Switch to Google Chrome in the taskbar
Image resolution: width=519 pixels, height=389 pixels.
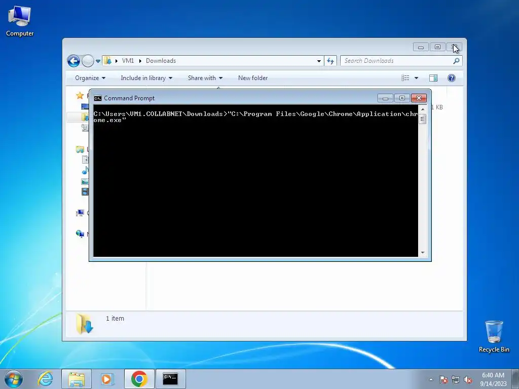pyautogui.click(x=139, y=379)
